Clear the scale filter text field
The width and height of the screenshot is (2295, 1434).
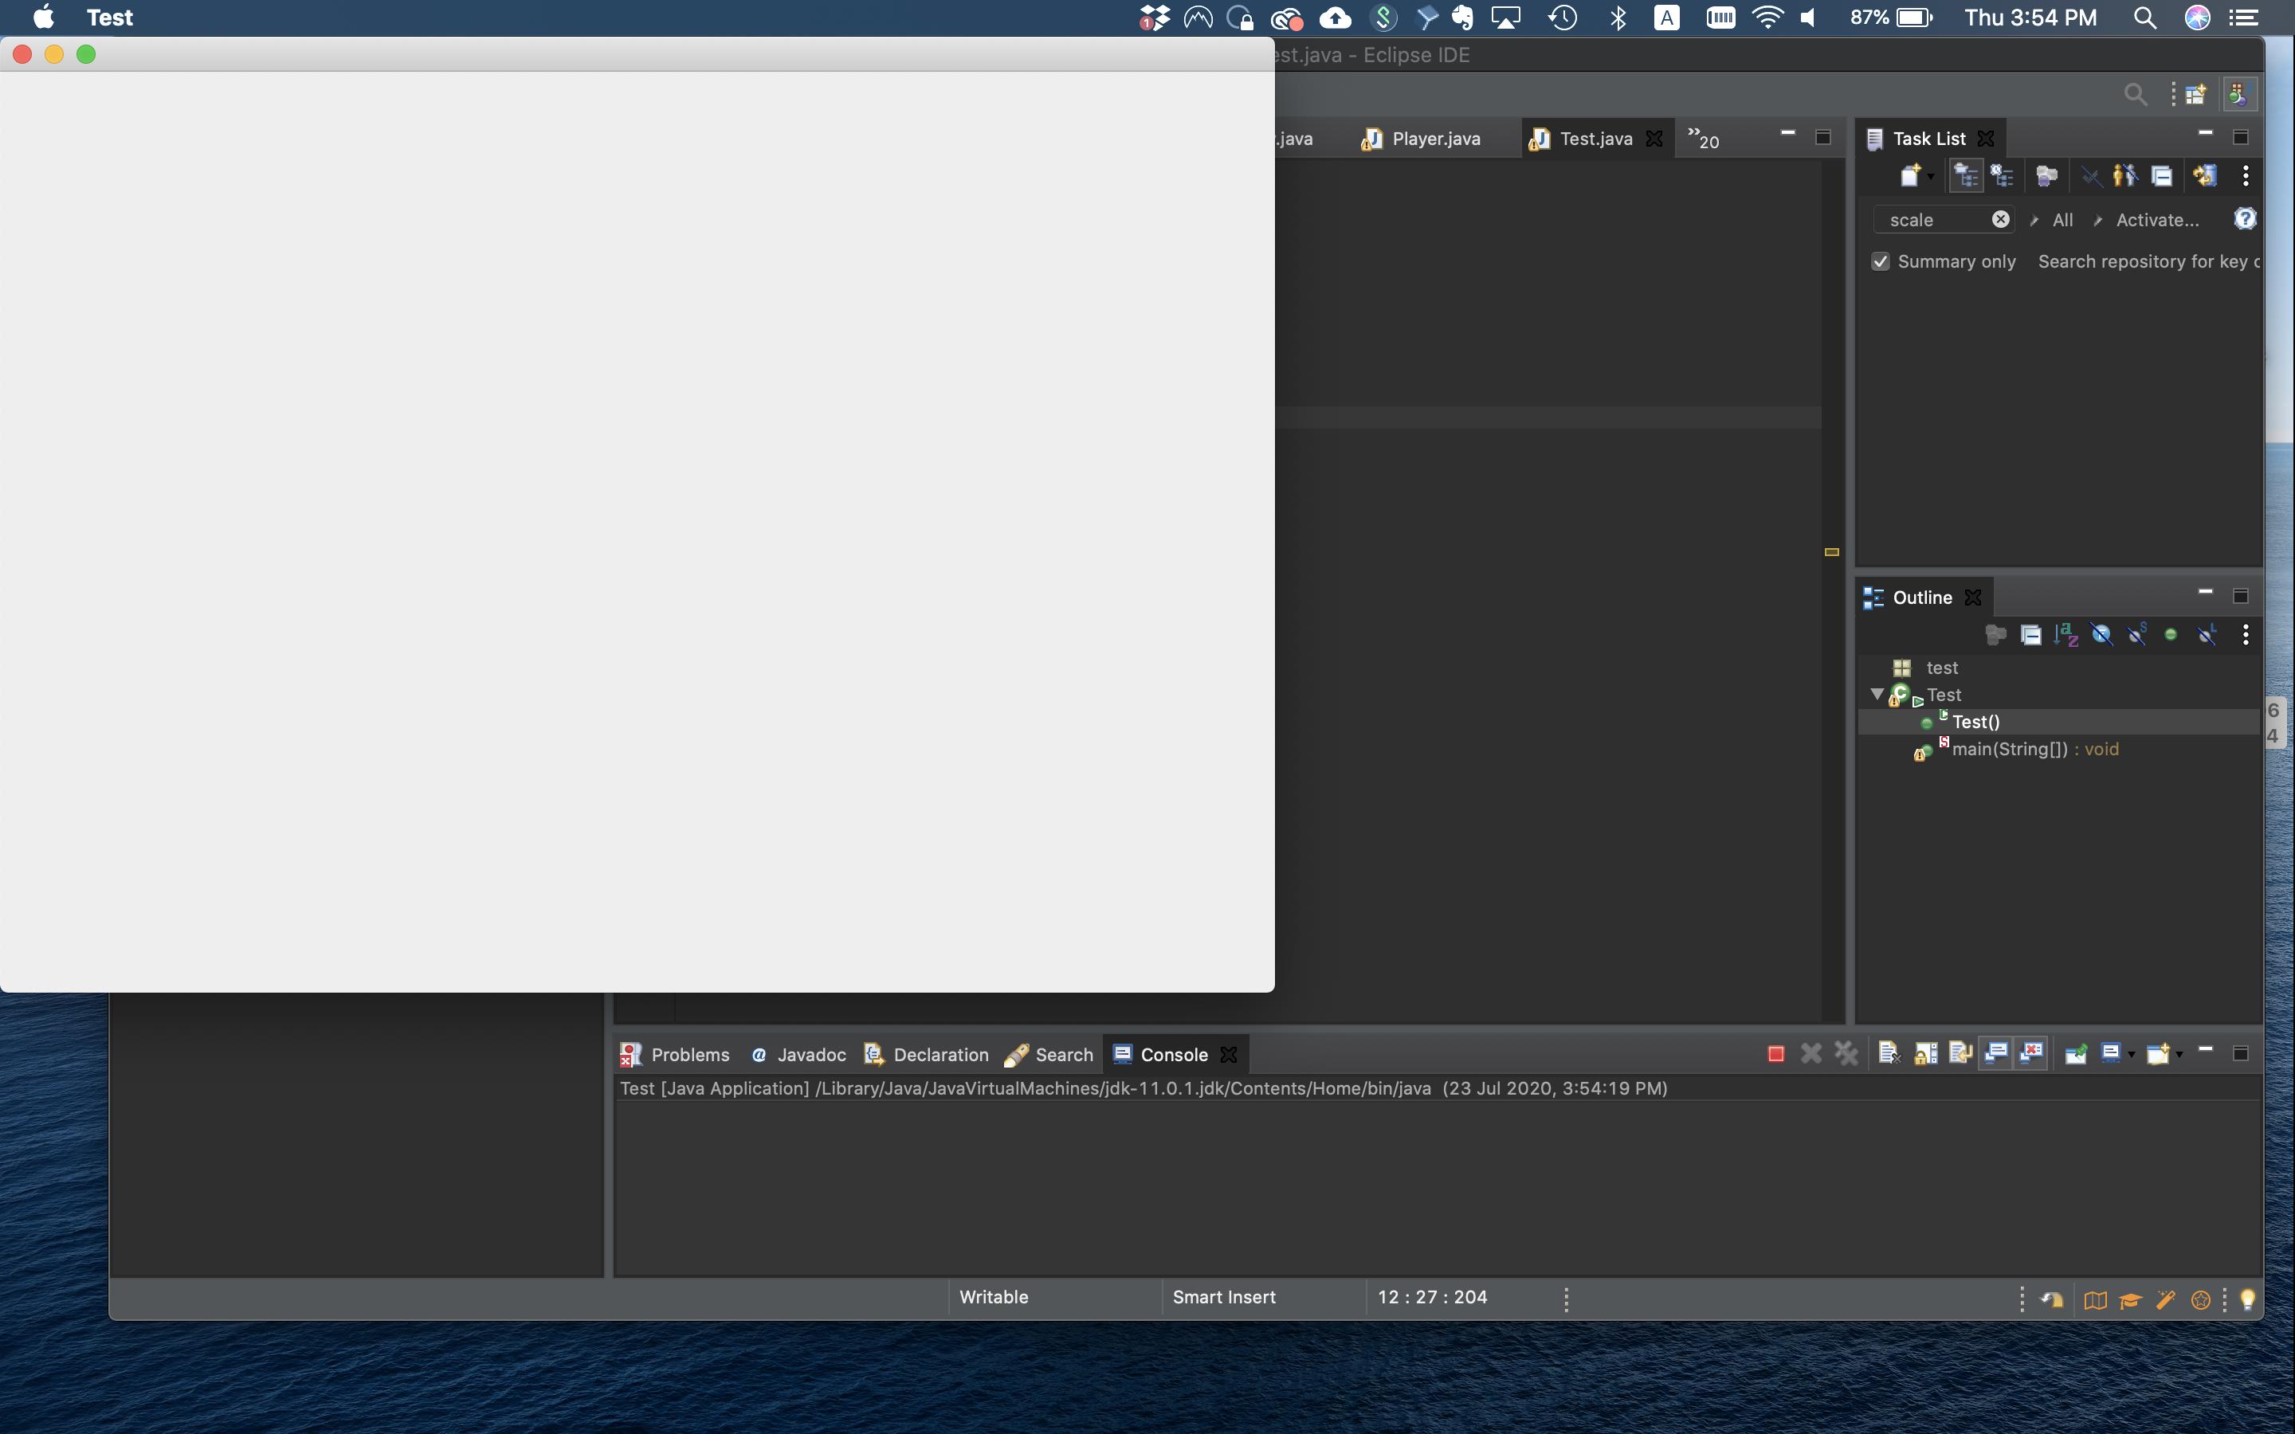pos(2000,219)
